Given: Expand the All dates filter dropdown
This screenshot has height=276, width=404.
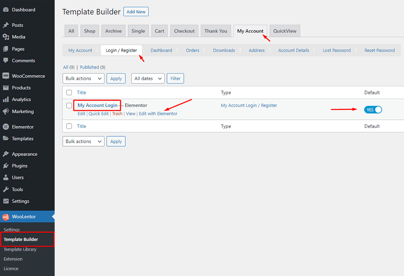Looking at the screenshot, I should [x=148, y=79].
